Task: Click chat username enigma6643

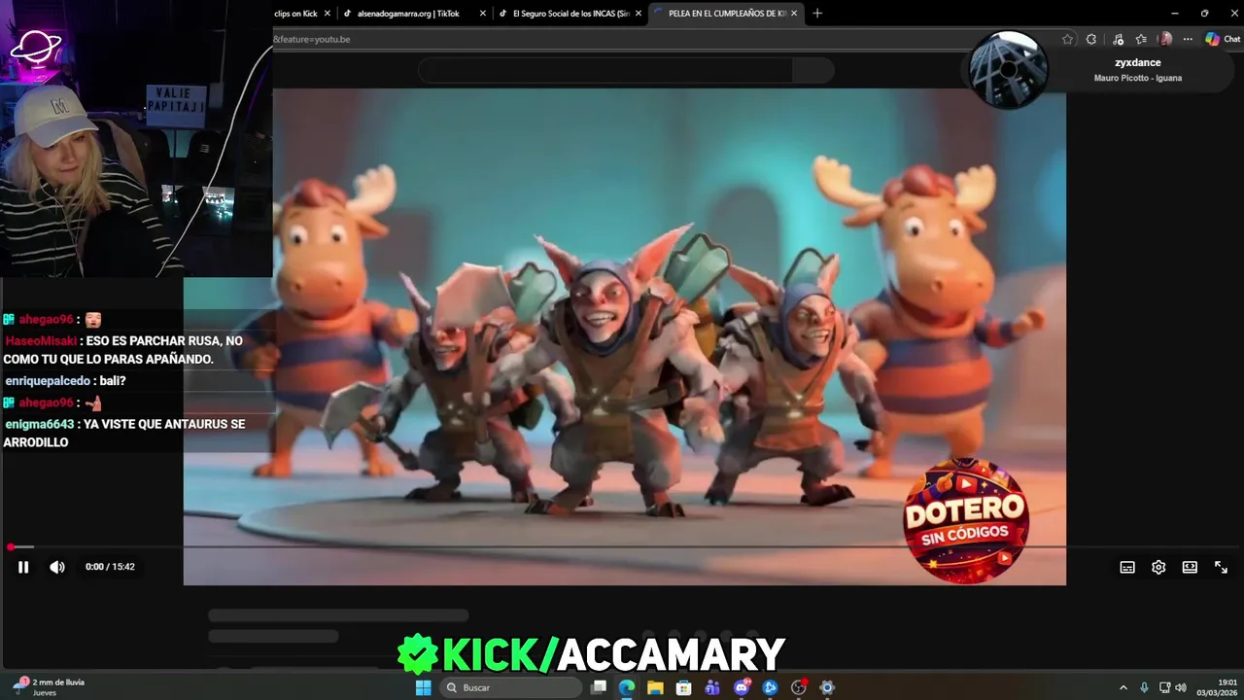Action: click(39, 424)
